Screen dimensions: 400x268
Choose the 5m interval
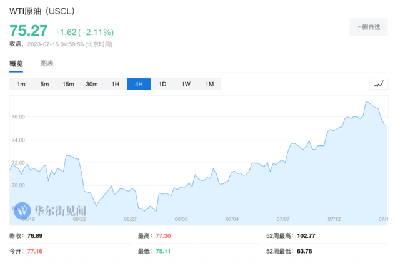(x=44, y=85)
